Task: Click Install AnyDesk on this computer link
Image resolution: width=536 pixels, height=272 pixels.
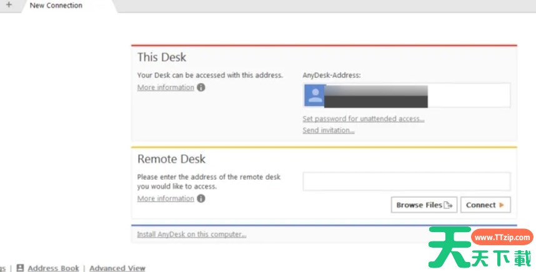Action: coord(191,235)
